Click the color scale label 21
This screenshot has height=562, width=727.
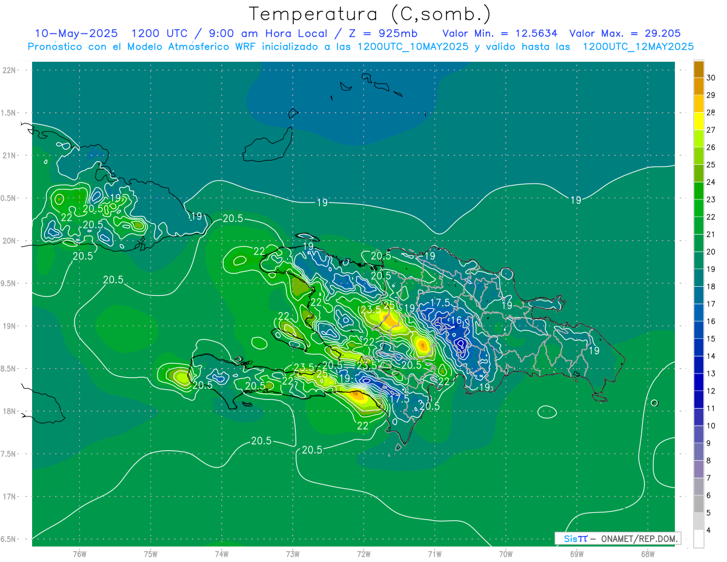pos(711,235)
